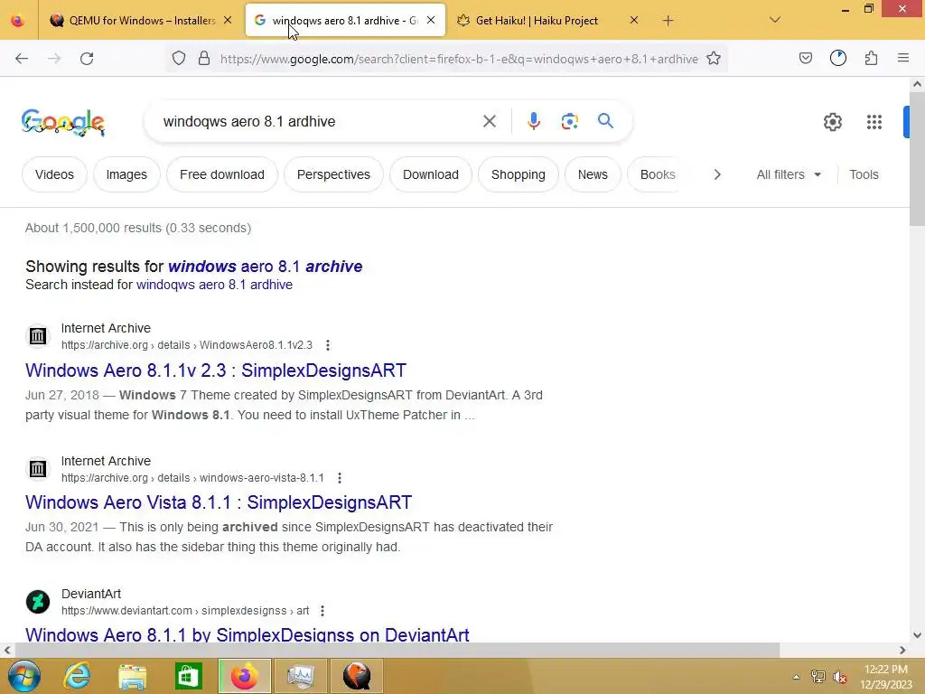Close the active Google search tab
The height and width of the screenshot is (694, 925).
[431, 20]
